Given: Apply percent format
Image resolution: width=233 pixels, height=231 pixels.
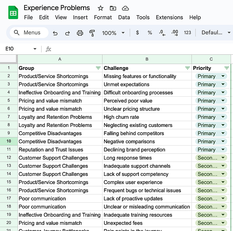Looking at the screenshot, I should (x=150, y=33).
